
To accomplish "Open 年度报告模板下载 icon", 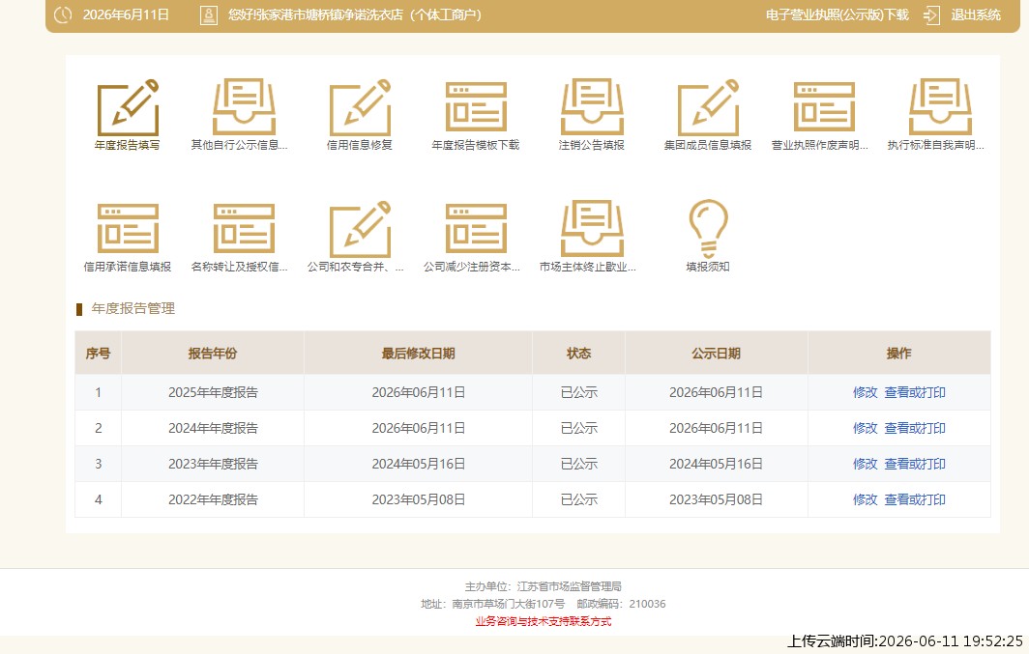I will (x=476, y=107).
